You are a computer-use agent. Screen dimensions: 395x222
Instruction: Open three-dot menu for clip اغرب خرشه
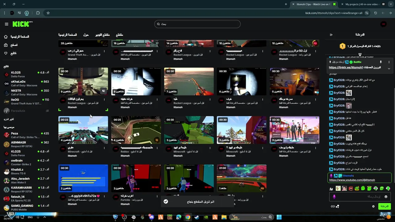click(x=157, y=196)
